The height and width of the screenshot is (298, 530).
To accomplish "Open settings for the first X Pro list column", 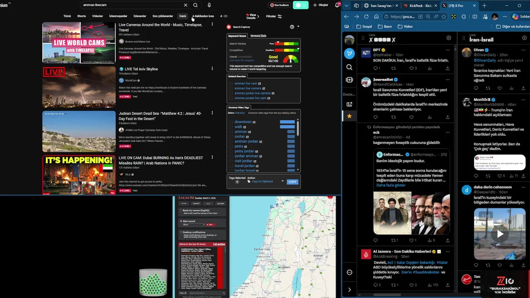I will pyautogui.click(x=448, y=38).
